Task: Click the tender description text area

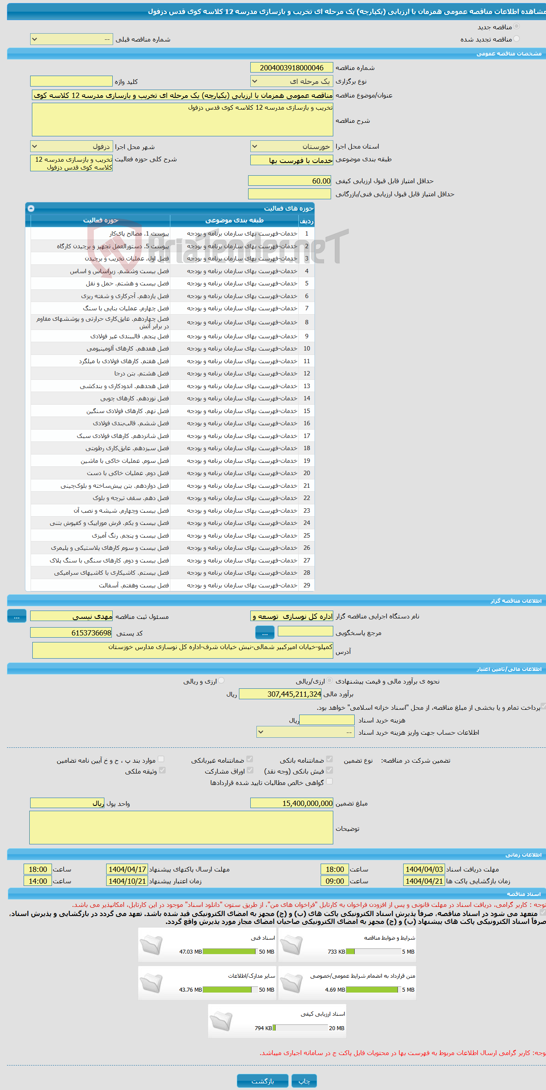Action: point(183,119)
